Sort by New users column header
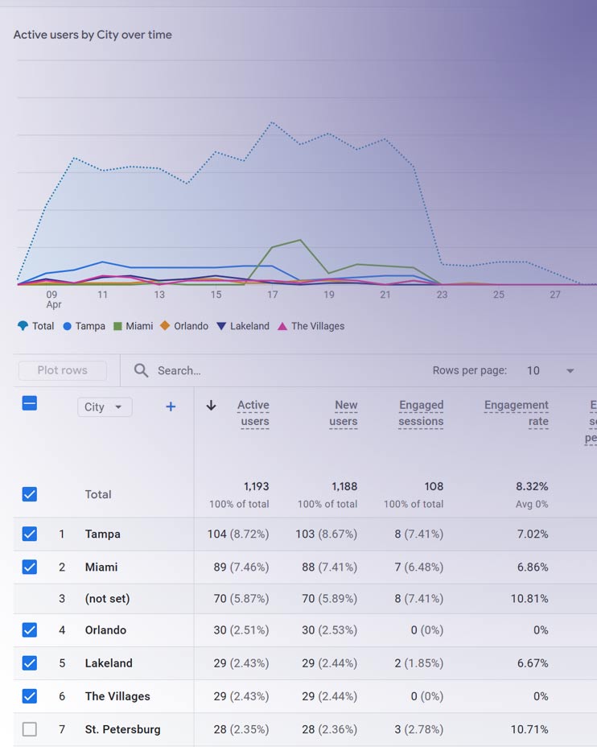Image resolution: width=597 pixels, height=747 pixels. [344, 413]
